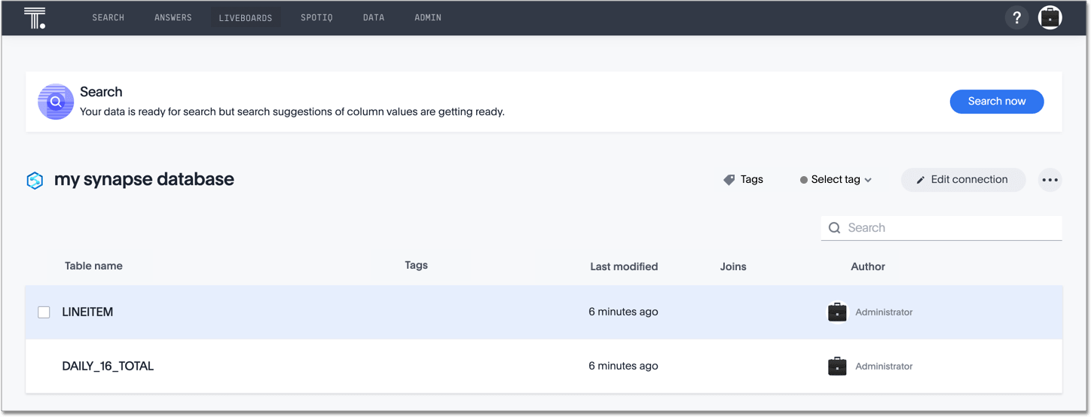Click the Edit connection button
Screen dimensions: 1091x417
coord(962,180)
